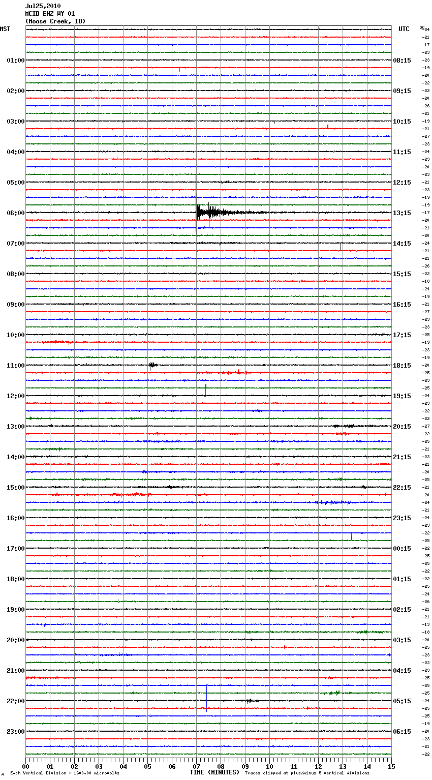The image size is (432, 780).
Task: Click the traces clipped footer note
Action: [x=307, y=773]
